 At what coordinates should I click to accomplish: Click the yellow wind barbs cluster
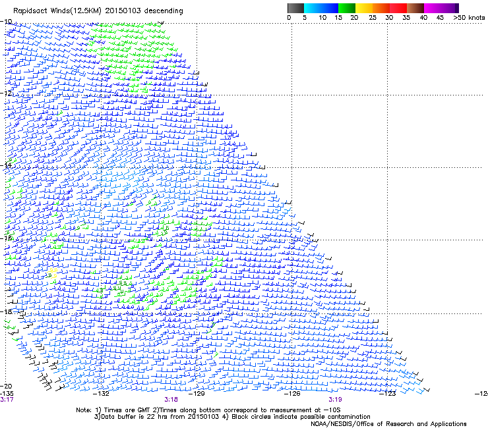point(52,273)
